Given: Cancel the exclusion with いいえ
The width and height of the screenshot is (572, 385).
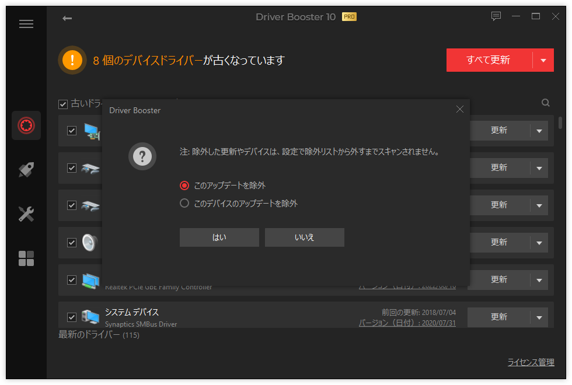Looking at the screenshot, I should [x=305, y=237].
